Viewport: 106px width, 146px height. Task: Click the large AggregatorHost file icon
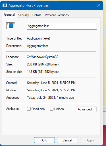tap(11, 26)
